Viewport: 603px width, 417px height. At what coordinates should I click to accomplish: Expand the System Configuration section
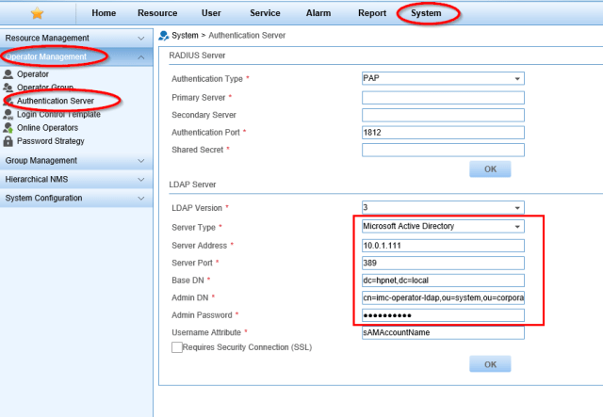coord(76,198)
